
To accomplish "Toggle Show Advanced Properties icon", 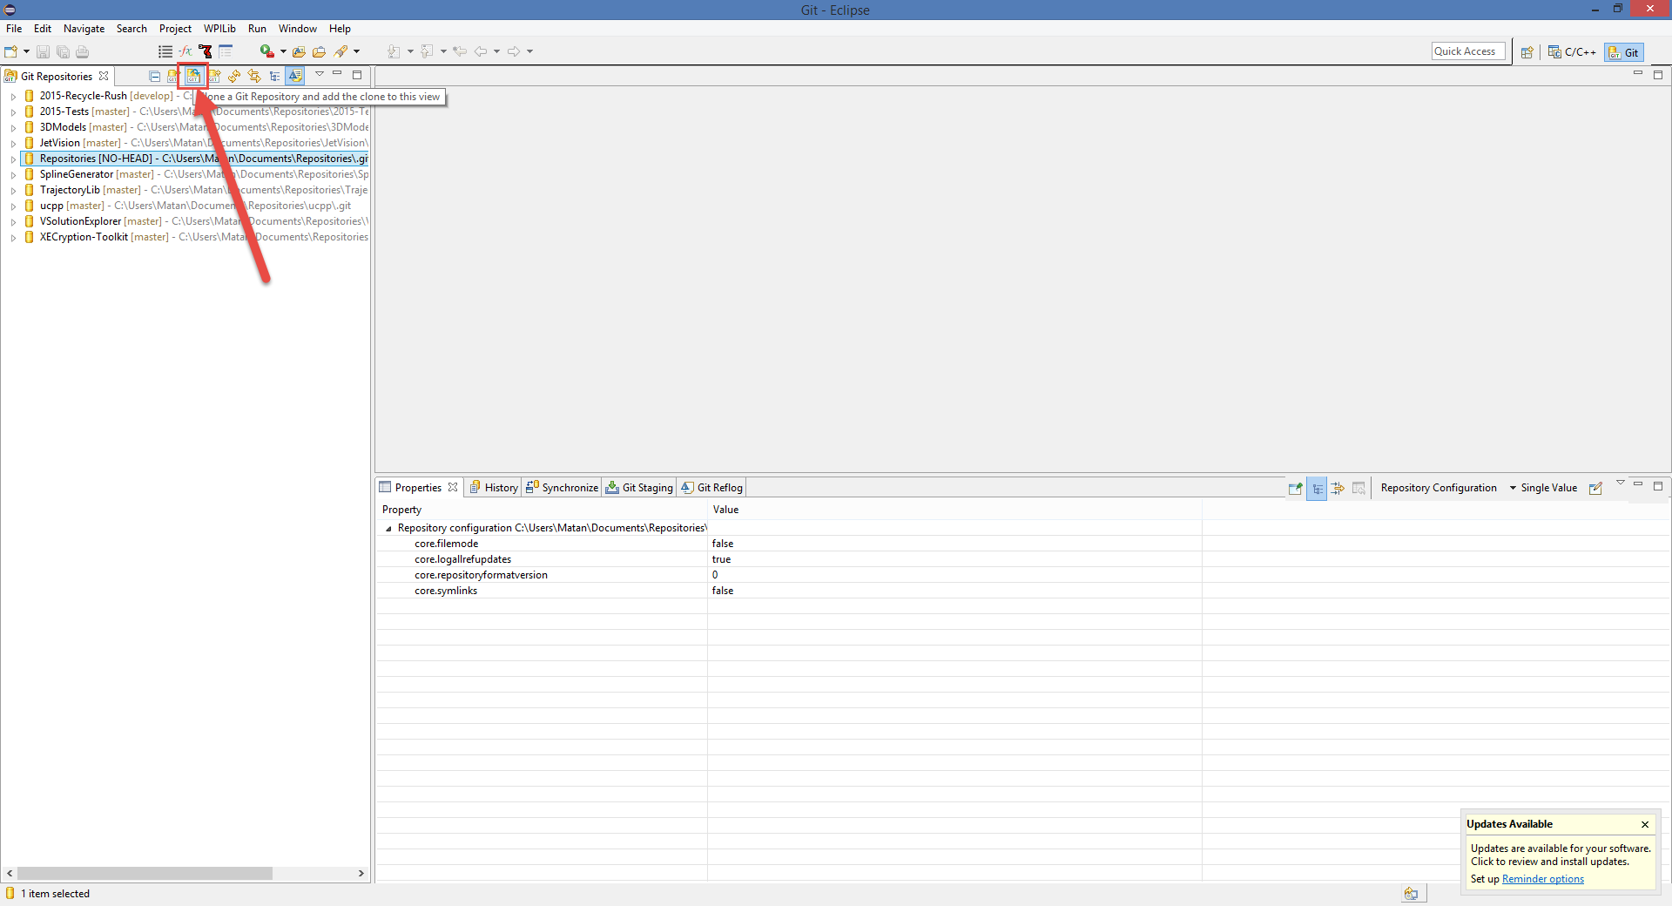I will point(1338,488).
